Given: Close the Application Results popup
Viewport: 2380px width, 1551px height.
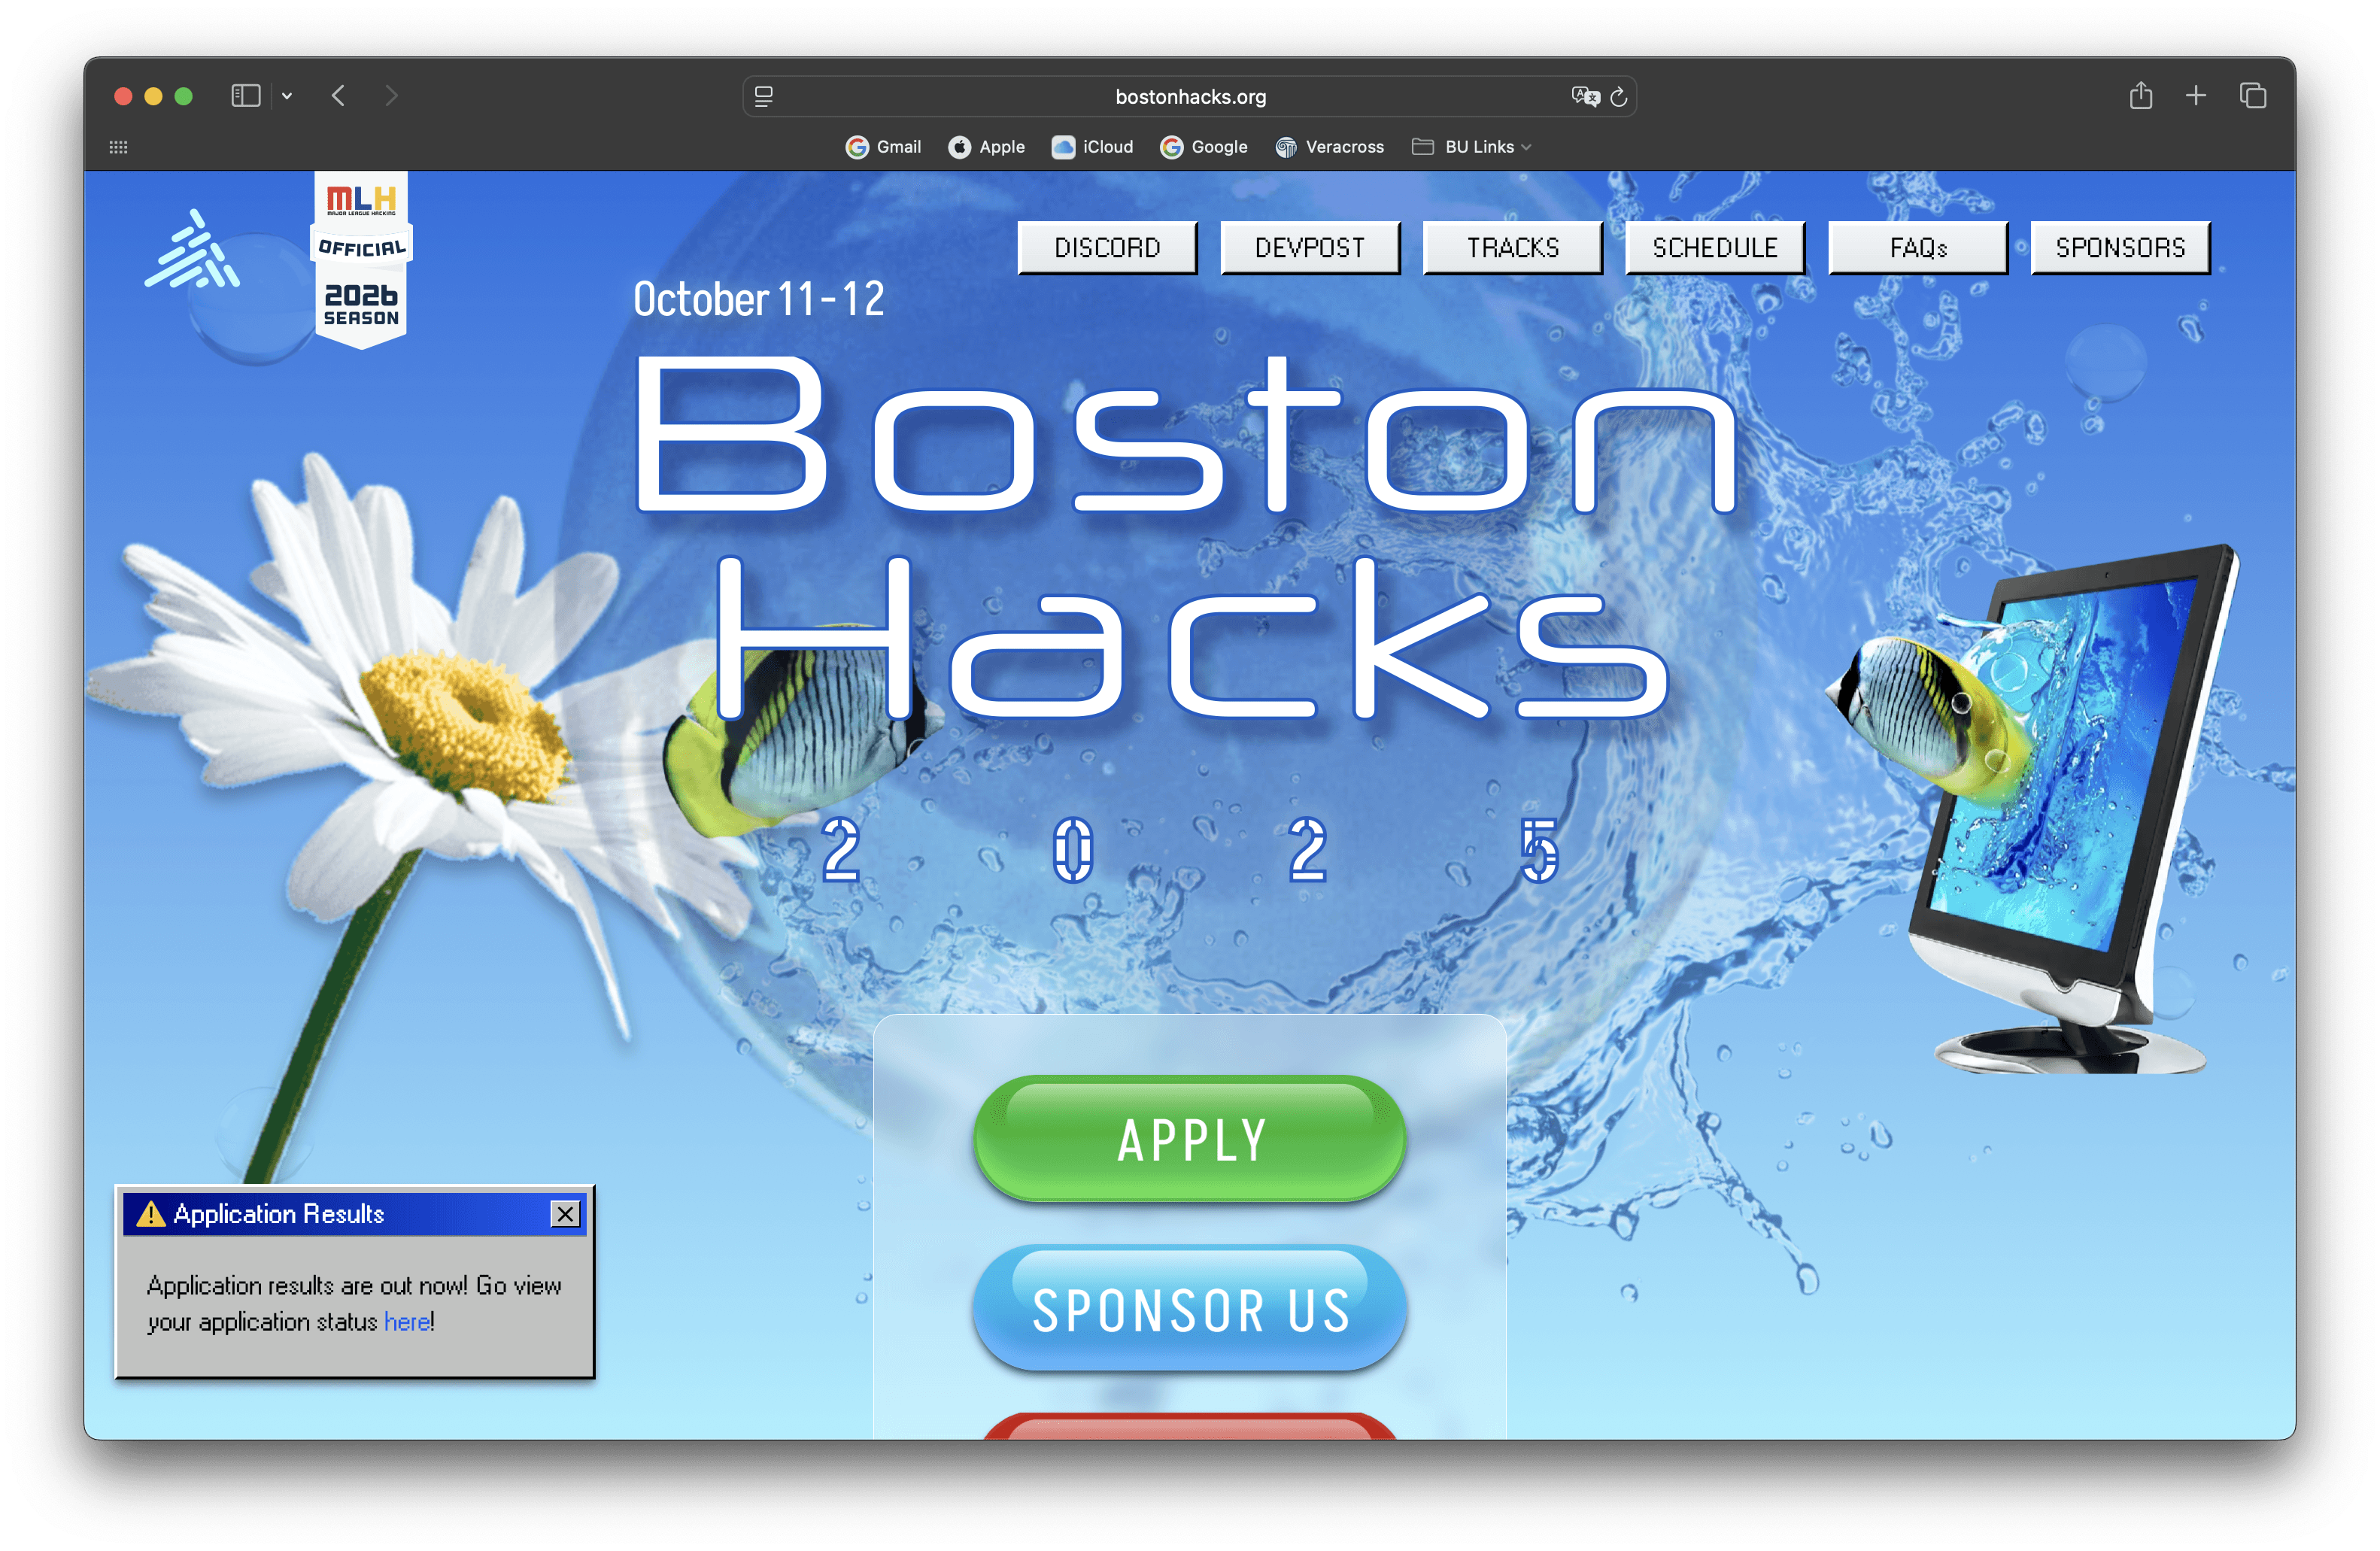Looking at the screenshot, I should coord(565,1214).
